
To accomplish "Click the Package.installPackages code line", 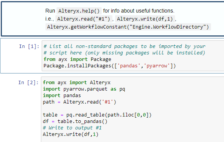I will pos(110,66).
